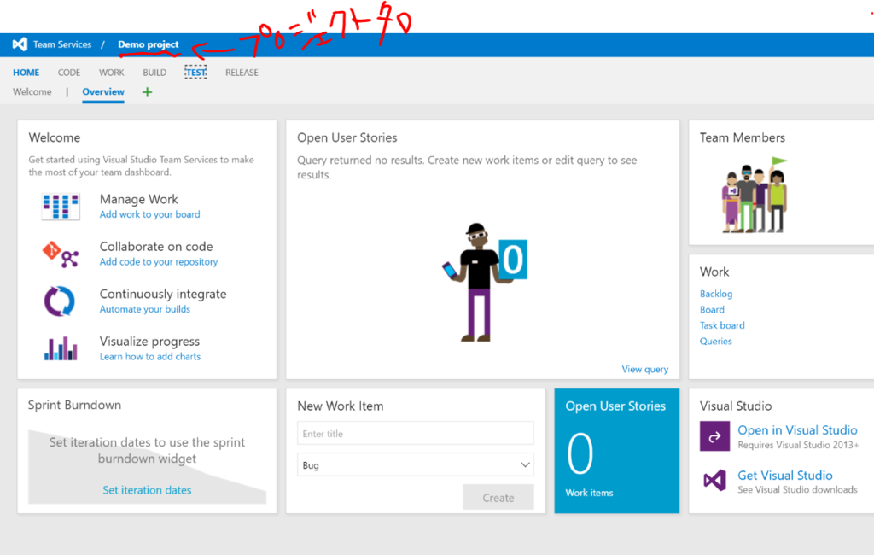Open the work item type dropdown
Screen dimensions: 874x555
point(416,464)
